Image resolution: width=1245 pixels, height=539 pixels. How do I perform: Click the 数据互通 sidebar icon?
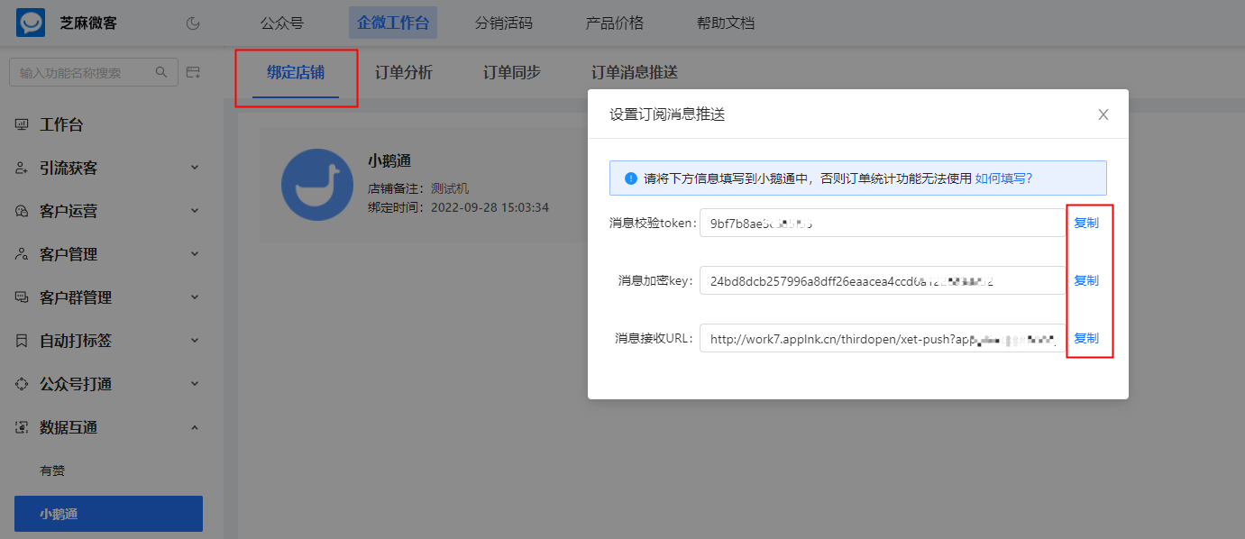22,427
